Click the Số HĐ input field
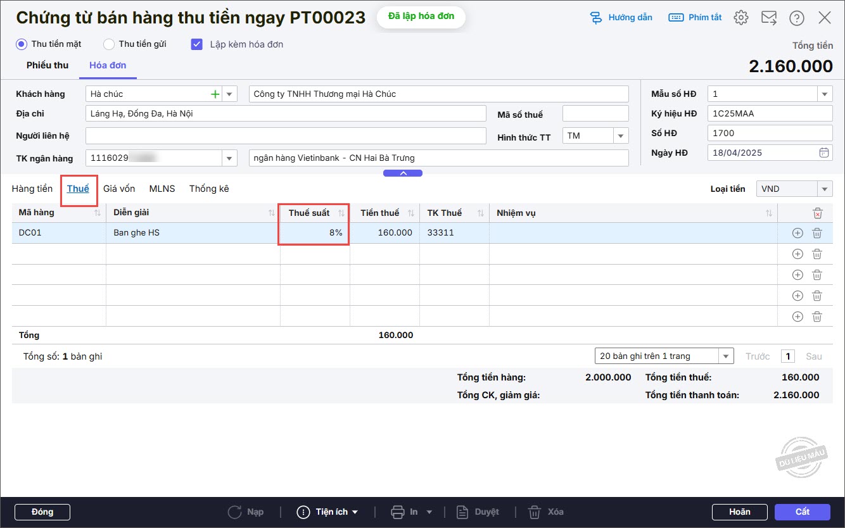 click(770, 133)
